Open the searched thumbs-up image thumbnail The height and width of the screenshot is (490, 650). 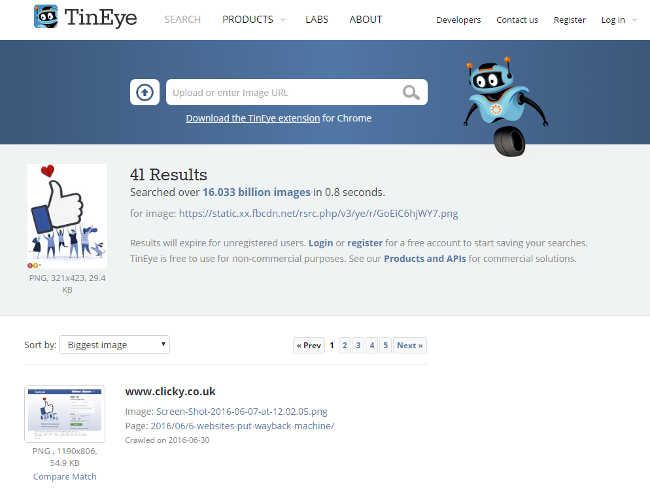(67, 217)
